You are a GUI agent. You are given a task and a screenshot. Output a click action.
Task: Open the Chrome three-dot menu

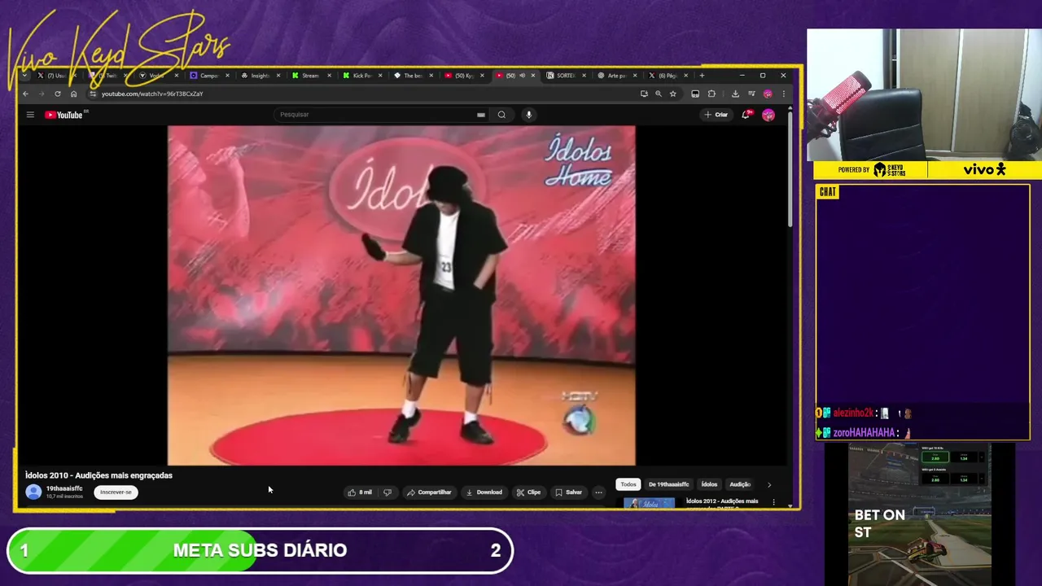783,94
